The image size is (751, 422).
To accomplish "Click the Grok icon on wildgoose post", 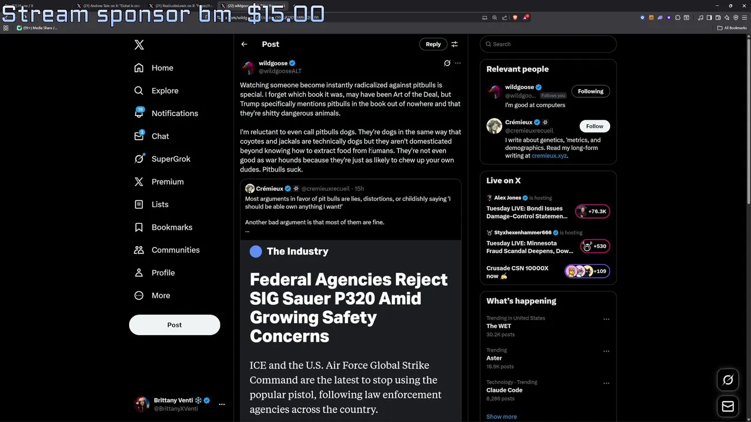I will (447, 63).
